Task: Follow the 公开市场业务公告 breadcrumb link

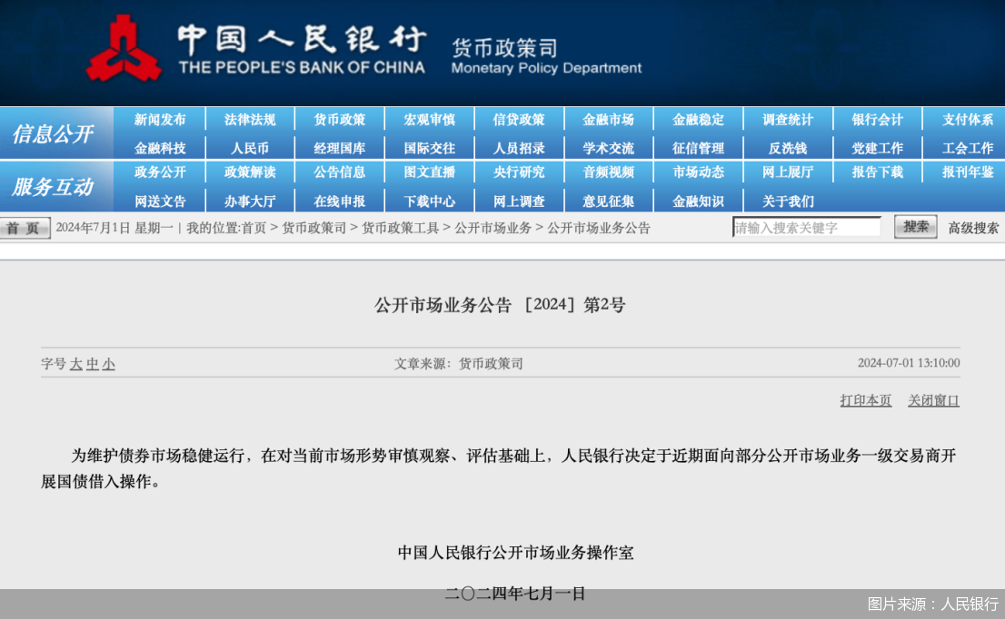Action: pos(599,228)
